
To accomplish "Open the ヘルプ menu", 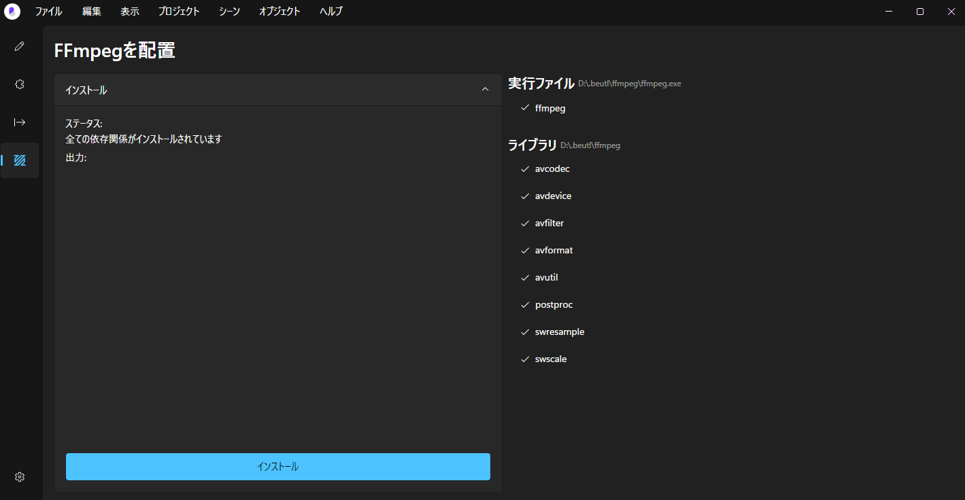I will 331,12.
